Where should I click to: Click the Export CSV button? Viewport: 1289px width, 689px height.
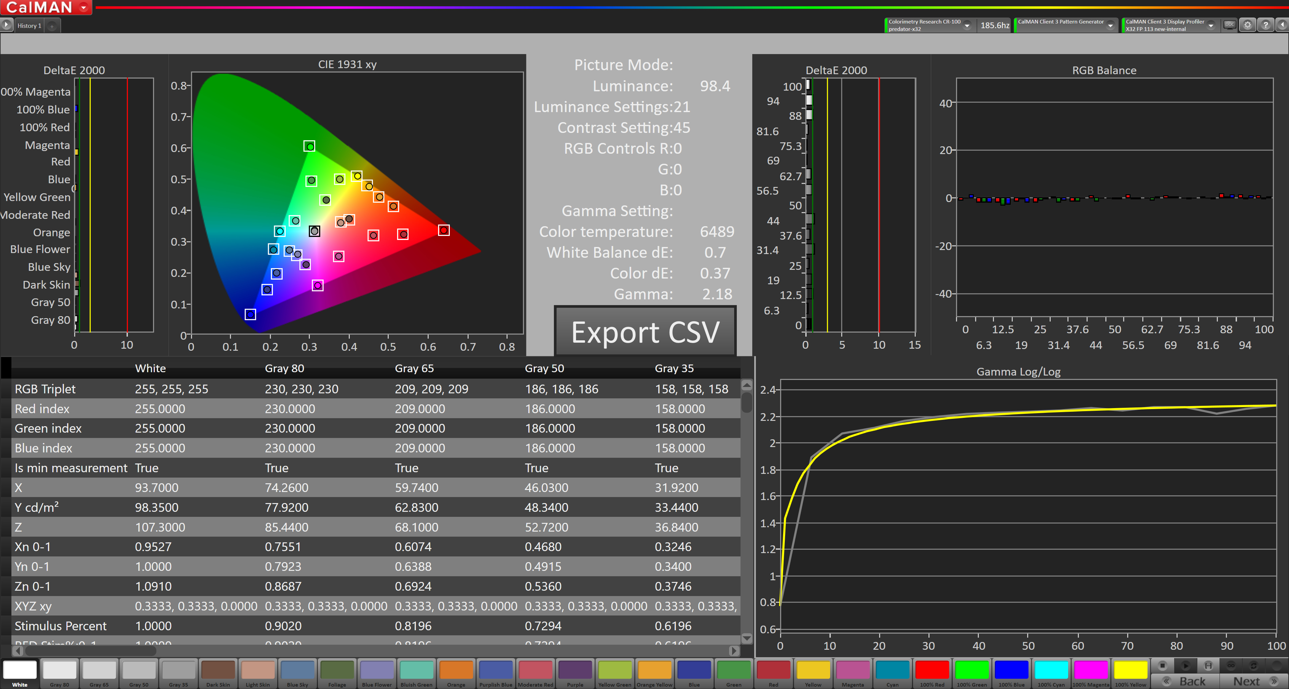[645, 332]
